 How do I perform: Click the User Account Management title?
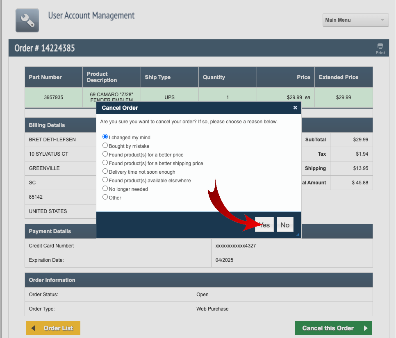pyautogui.click(x=91, y=16)
